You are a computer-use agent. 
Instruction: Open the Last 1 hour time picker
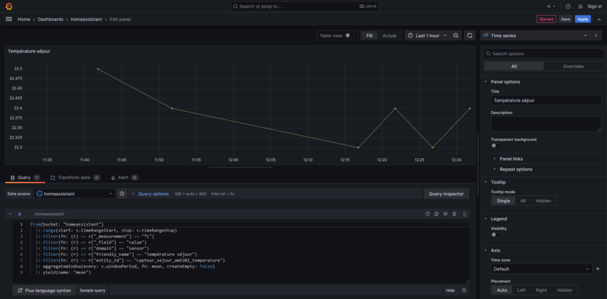click(427, 36)
